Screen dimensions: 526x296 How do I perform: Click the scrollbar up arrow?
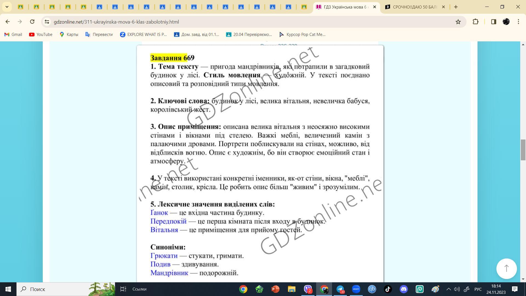click(523, 44)
